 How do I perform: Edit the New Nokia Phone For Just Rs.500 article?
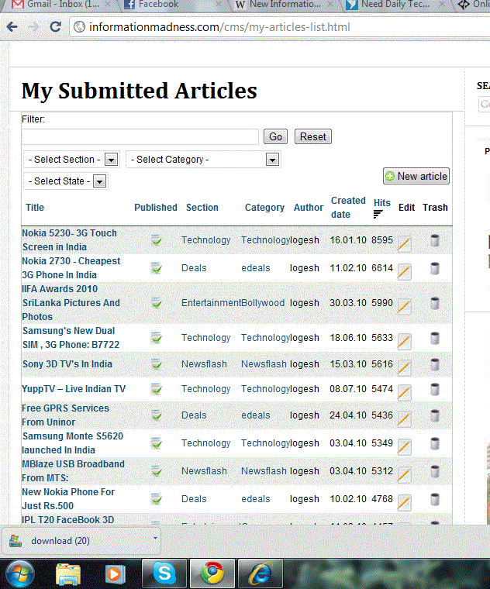tap(404, 503)
